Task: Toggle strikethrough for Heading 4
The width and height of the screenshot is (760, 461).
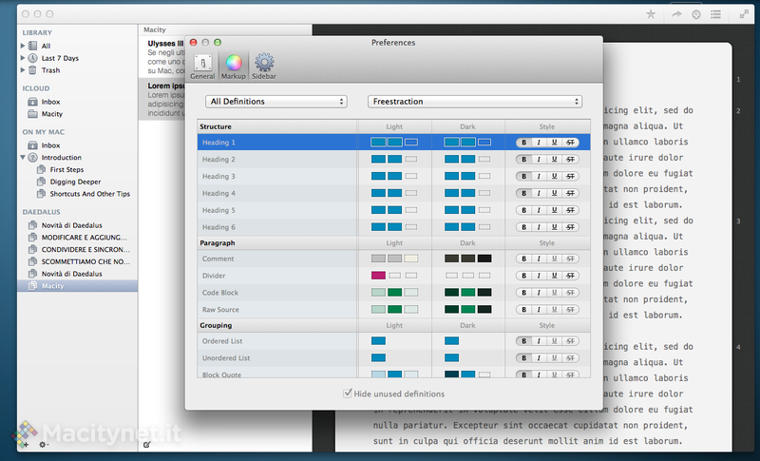Action: [571, 193]
